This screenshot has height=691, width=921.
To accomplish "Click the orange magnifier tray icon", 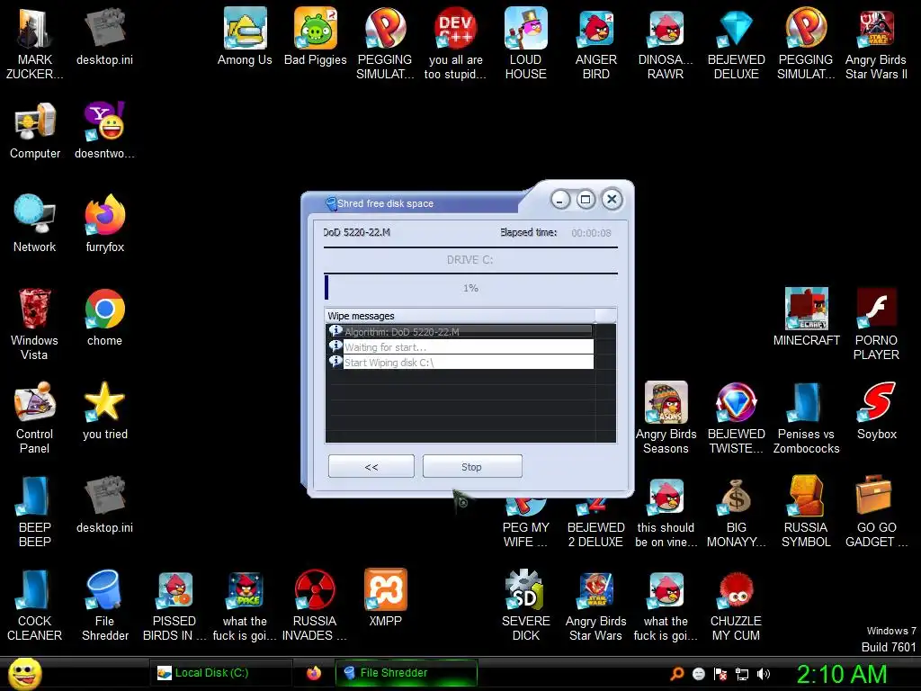I will [x=677, y=674].
